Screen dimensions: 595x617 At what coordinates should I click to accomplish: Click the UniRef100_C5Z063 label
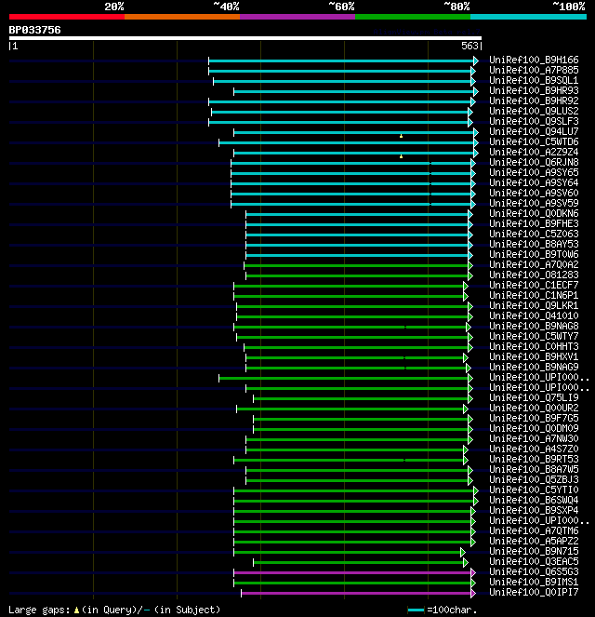tap(534, 234)
